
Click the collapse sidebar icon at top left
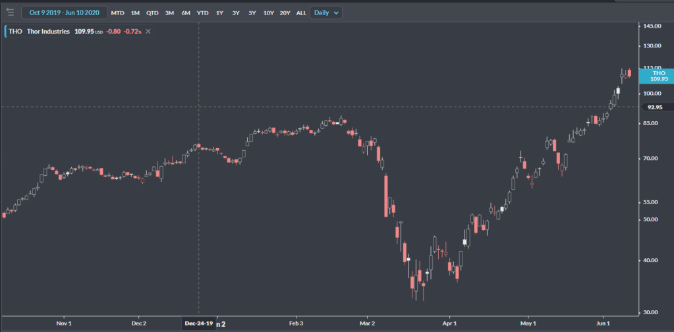point(9,13)
